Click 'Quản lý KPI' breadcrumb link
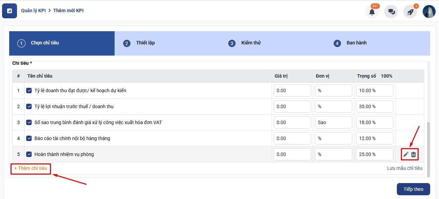Image resolution: width=439 pixels, height=199 pixels. click(x=33, y=11)
